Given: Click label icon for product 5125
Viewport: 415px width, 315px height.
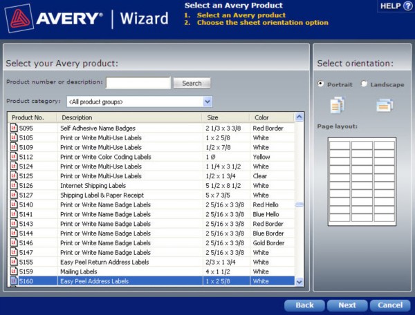Looking at the screenshot, I should (14, 175).
